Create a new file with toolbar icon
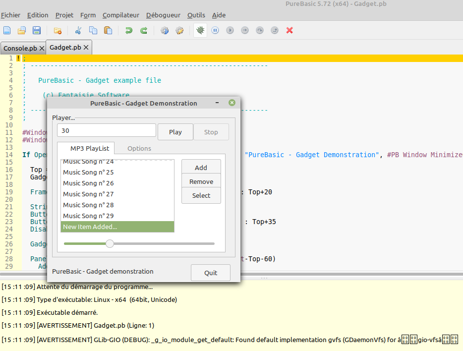The image size is (463, 351). point(7,30)
